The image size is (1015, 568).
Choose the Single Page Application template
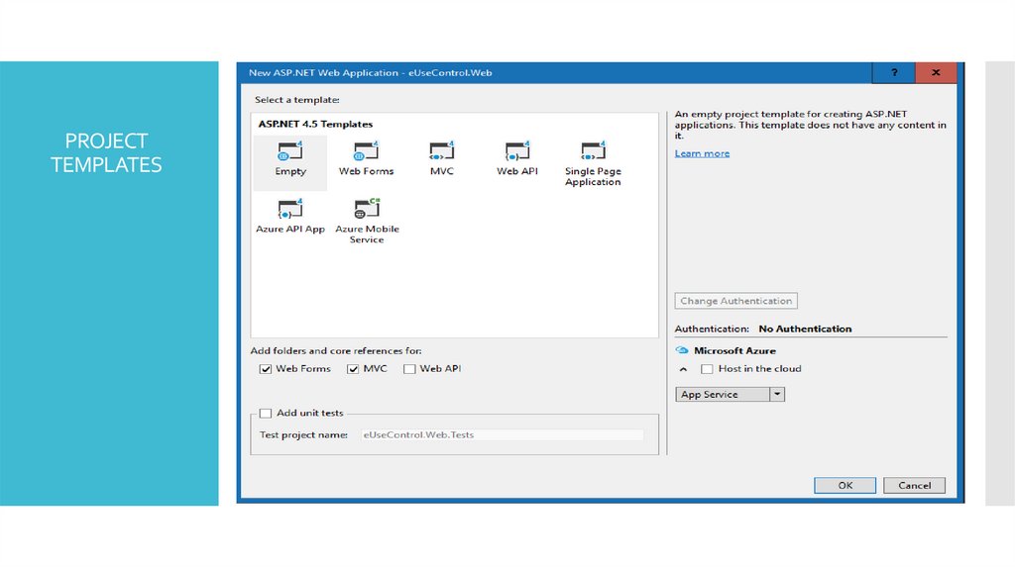point(593,162)
